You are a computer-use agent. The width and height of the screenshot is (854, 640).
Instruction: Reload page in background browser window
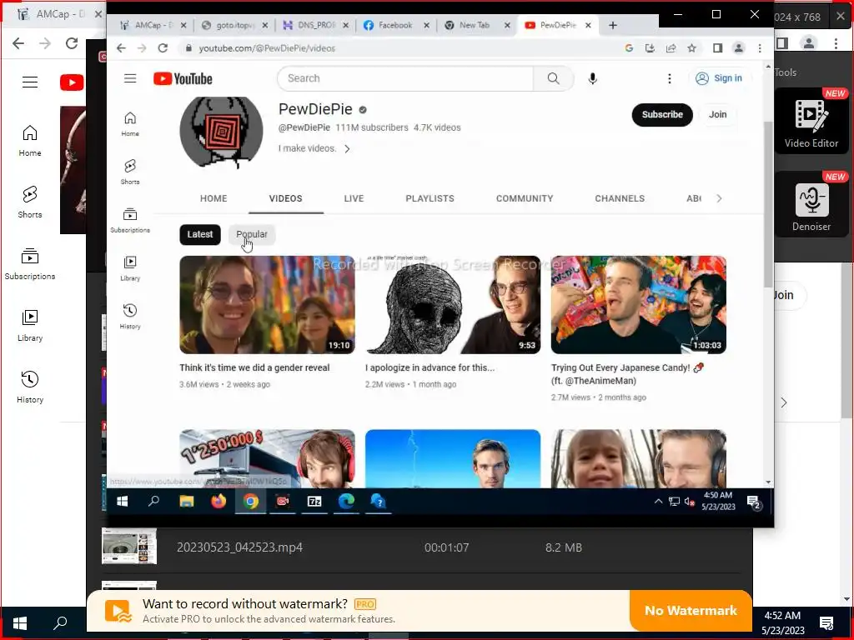click(72, 43)
